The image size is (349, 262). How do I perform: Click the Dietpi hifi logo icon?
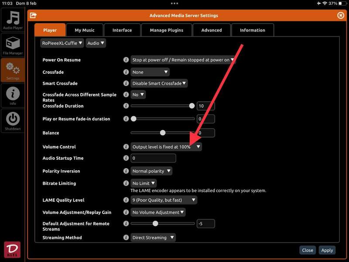[x=12, y=249]
